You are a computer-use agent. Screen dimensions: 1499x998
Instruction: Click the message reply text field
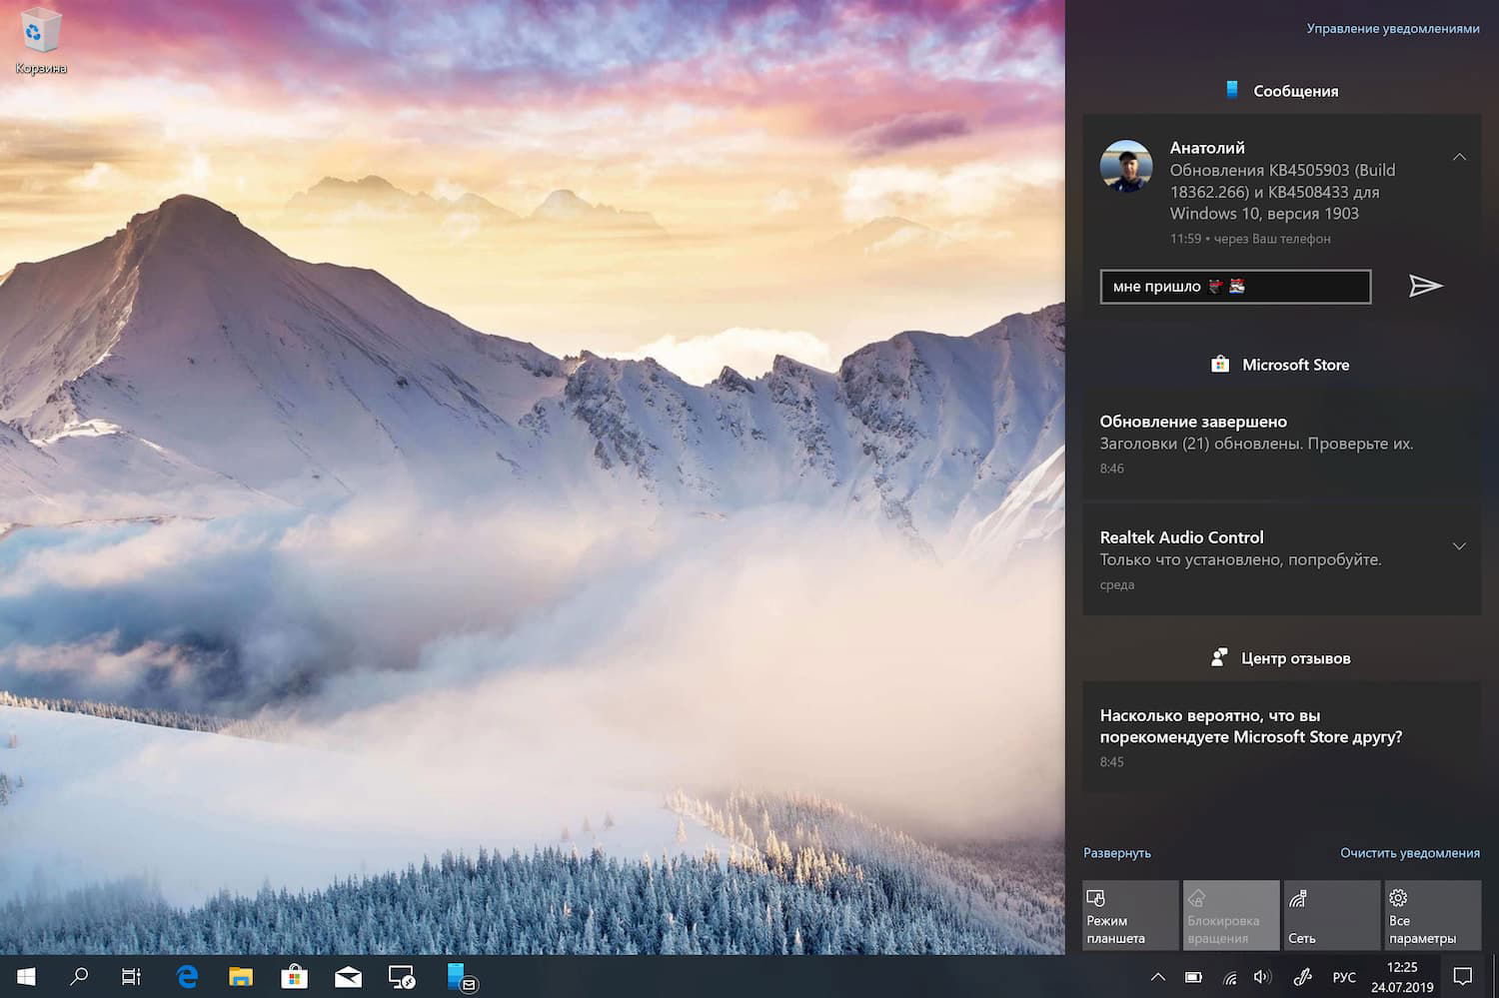click(x=1235, y=287)
